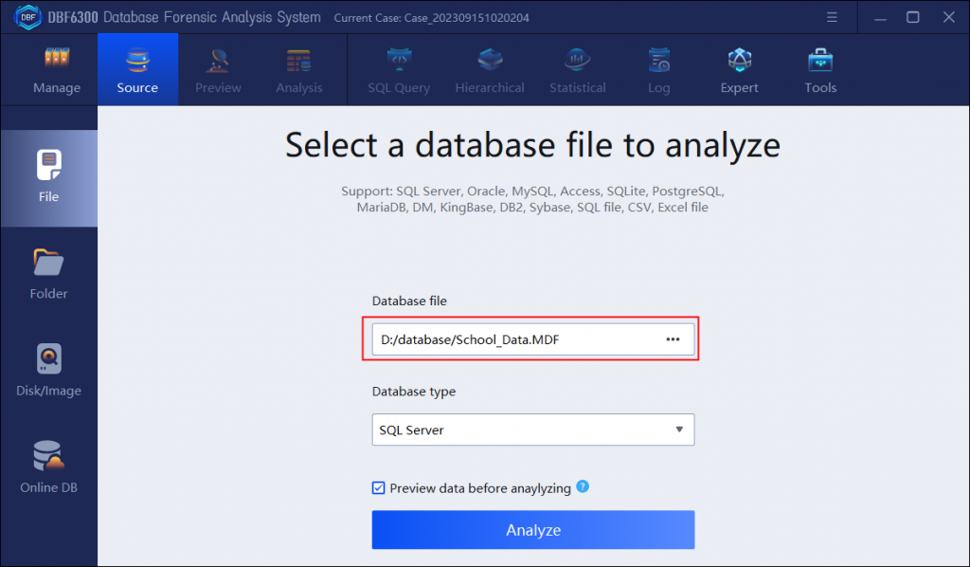Browse for a database file with the ellipsis button
Image resolution: width=970 pixels, height=567 pixels.
(x=673, y=338)
